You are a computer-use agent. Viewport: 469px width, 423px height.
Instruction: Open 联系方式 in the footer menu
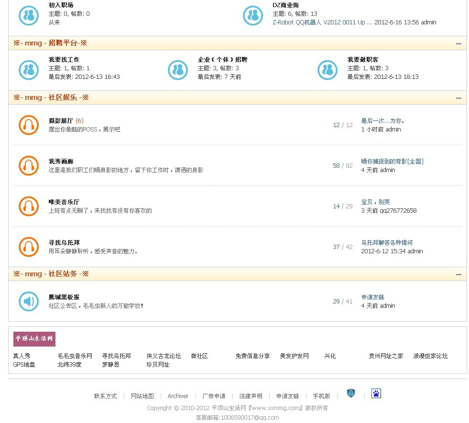(x=105, y=396)
